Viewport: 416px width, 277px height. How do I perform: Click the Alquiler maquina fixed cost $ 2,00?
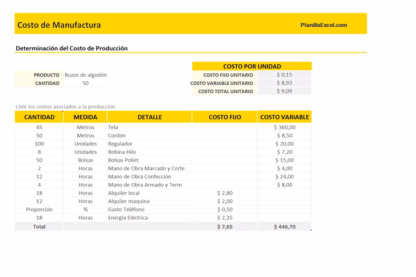tap(225, 201)
